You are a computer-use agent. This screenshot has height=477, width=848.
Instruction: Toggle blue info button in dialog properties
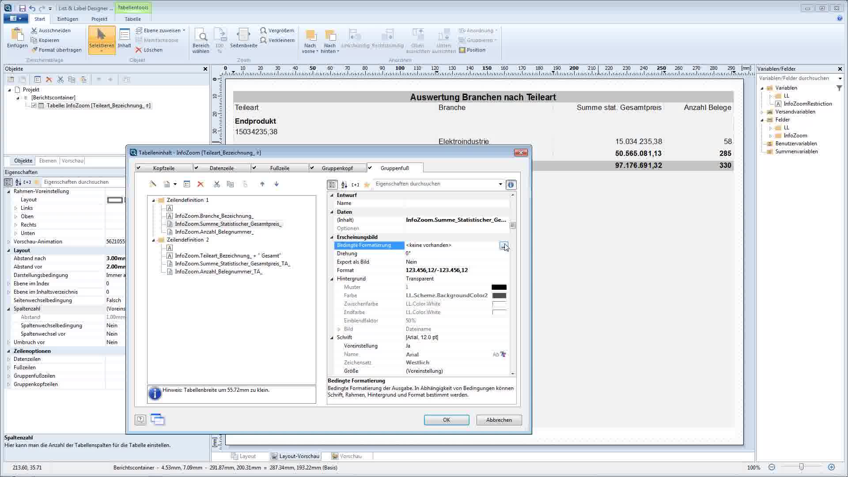point(511,185)
